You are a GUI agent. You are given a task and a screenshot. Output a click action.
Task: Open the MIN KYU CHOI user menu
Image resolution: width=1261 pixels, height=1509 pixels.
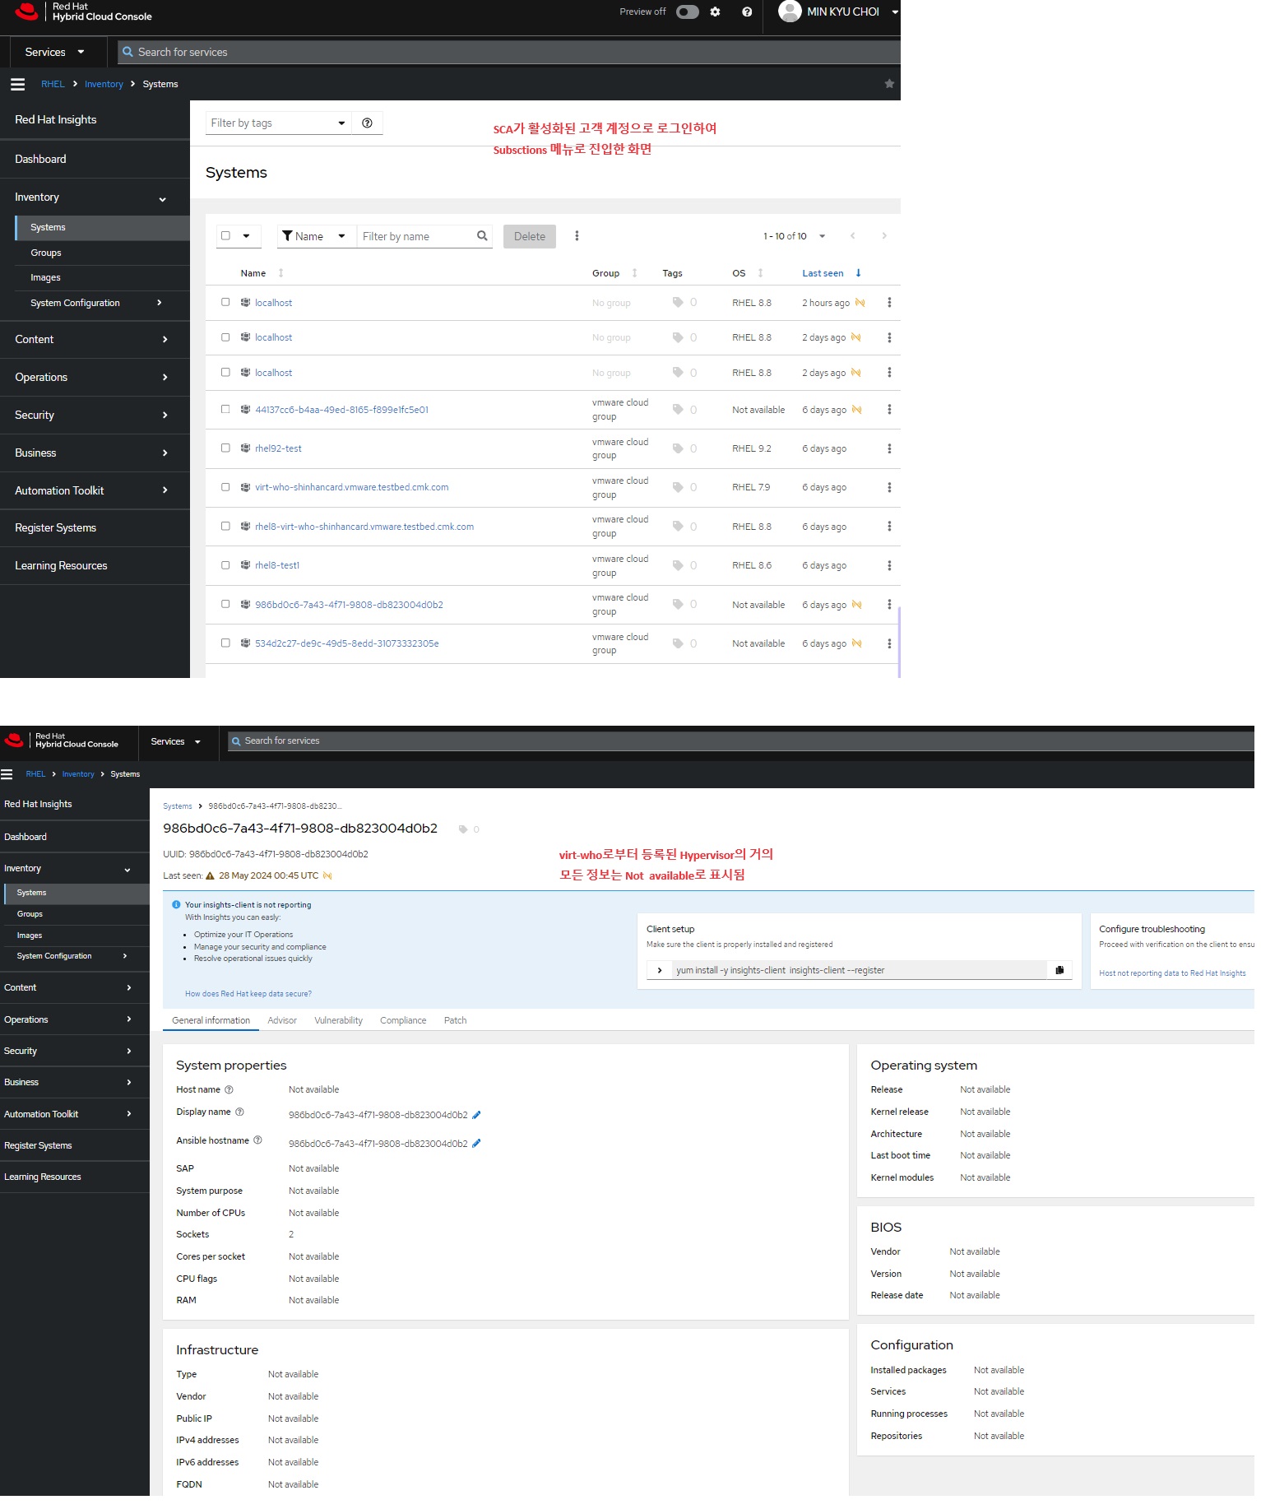pyautogui.click(x=838, y=12)
